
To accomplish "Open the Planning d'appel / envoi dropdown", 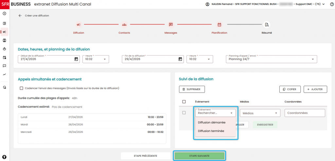I will [x=271, y=59].
